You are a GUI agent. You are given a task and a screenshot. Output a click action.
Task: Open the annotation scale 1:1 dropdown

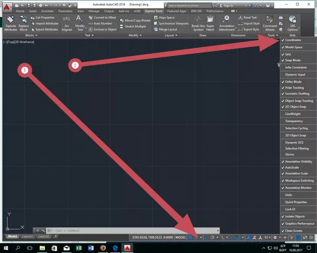point(268,238)
